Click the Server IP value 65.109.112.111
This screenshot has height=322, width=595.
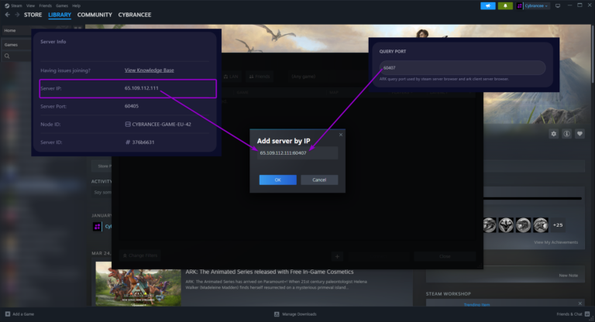coord(142,88)
